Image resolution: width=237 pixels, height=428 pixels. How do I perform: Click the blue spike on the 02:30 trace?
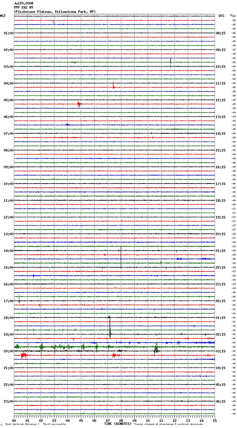pos(170,63)
